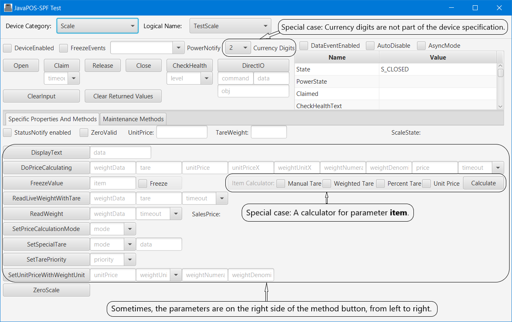Expand the PowerNotify combo box
512x322 pixels.
tap(178, 48)
